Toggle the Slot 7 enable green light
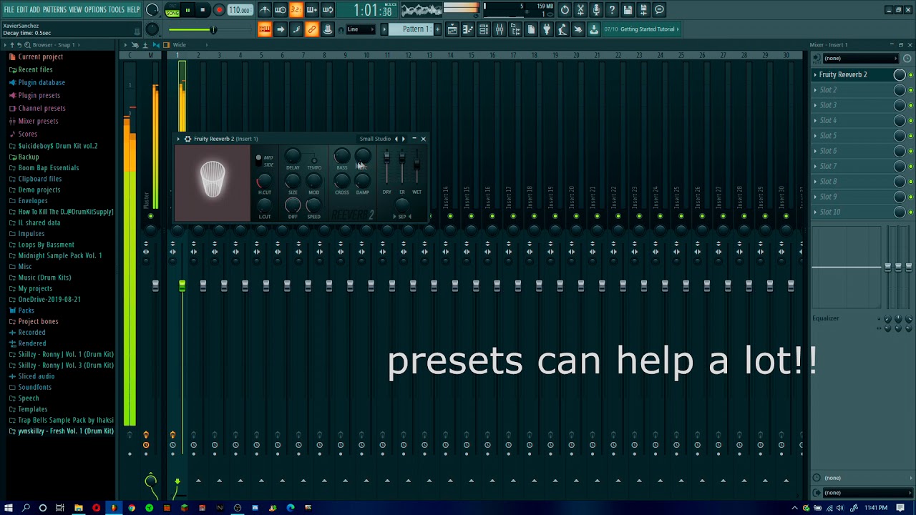Screen dimensions: 916x515 (910, 167)
